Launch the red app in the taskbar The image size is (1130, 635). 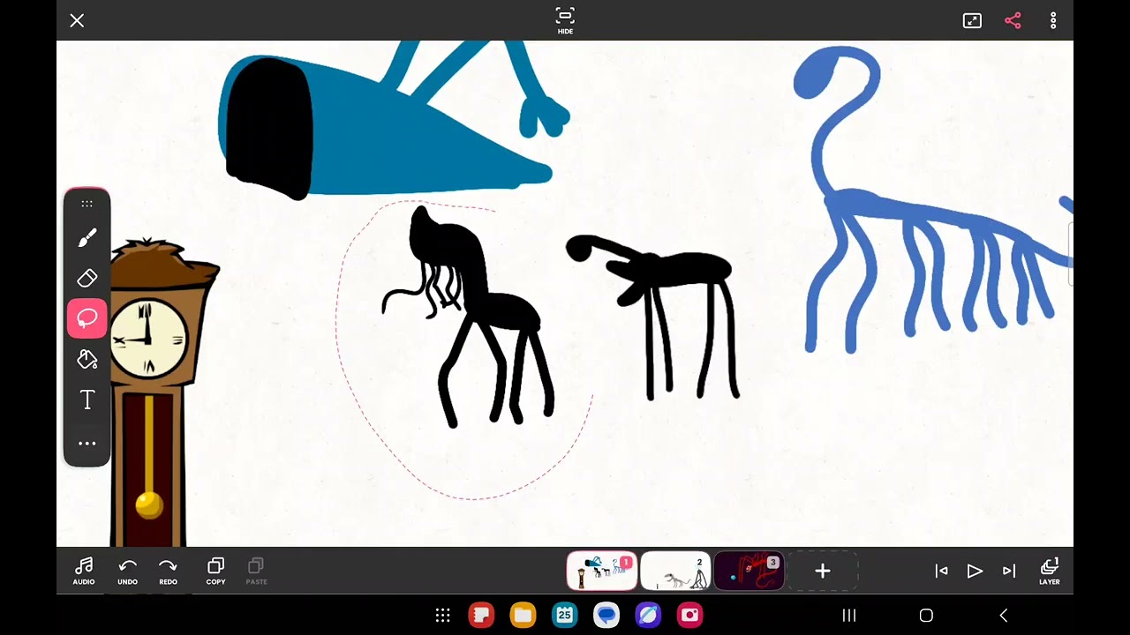pos(481,615)
